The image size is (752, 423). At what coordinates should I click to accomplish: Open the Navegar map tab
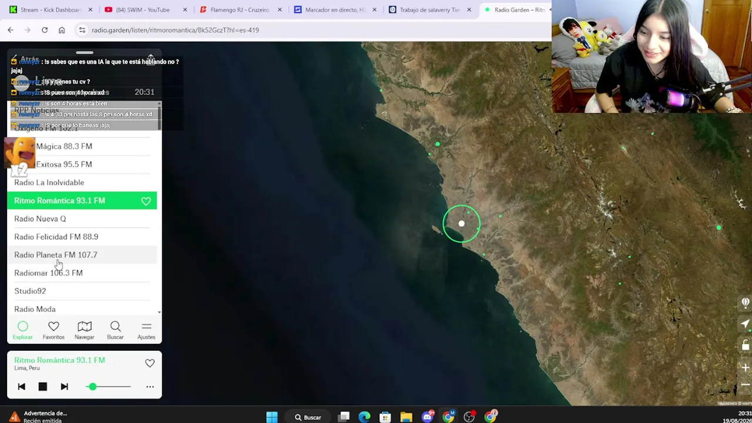(x=85, y=330)
